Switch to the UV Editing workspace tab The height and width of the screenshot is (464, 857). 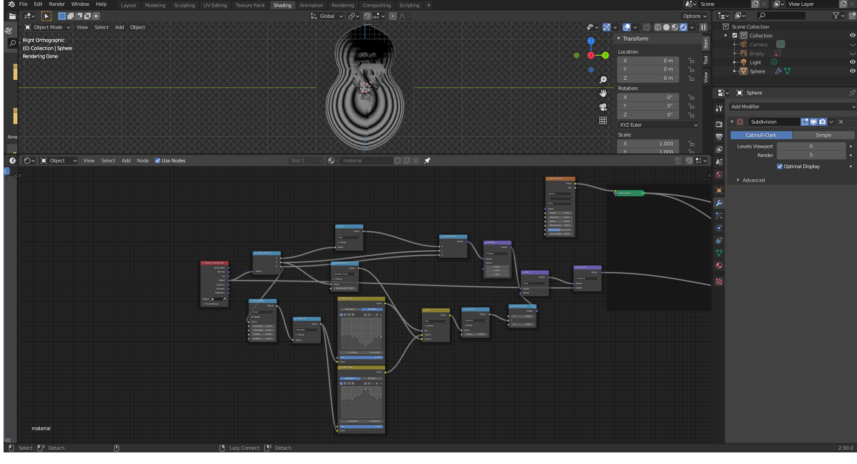(x=215, y=5)
